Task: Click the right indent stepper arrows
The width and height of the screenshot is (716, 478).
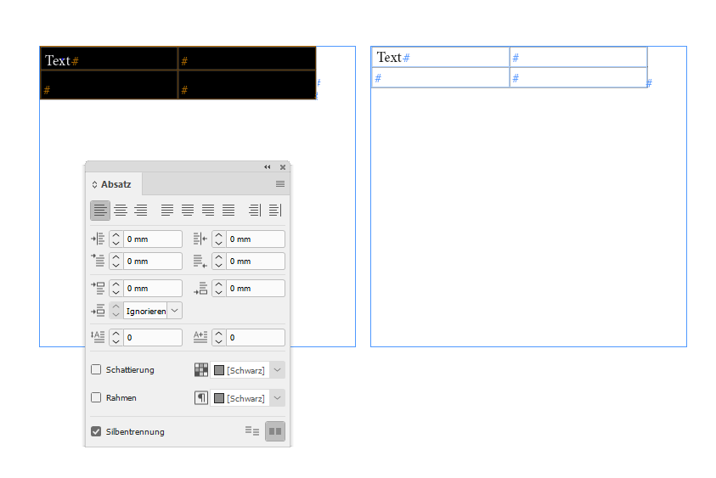Action: click(219, 239)
